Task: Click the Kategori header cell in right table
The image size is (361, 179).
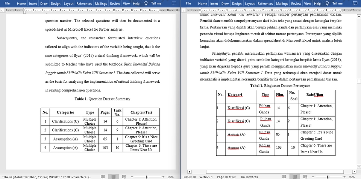Action: [x=241, y=97]
